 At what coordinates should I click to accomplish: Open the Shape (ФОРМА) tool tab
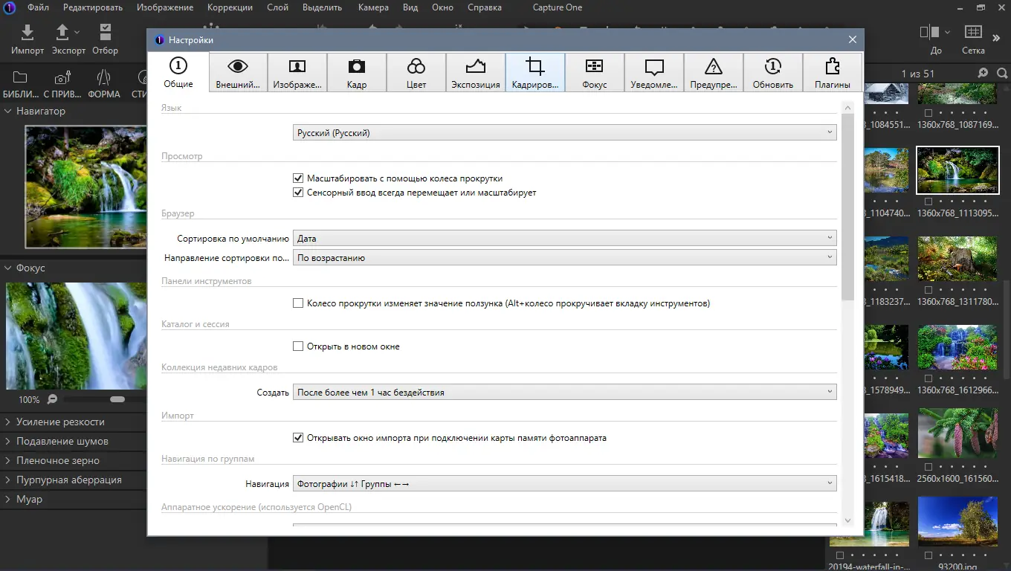click(104, 85)
